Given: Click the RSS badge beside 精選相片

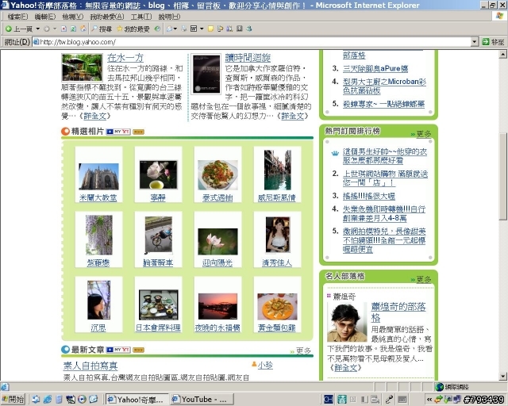Looking at the screenshot, I should point(138,132).
